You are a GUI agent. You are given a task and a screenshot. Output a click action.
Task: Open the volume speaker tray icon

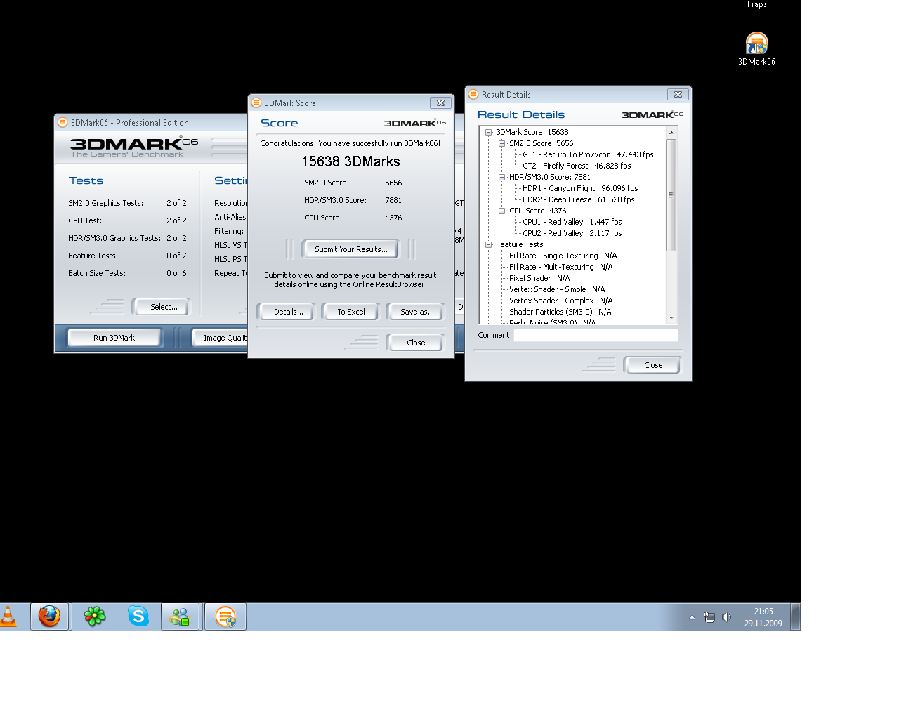726,617
